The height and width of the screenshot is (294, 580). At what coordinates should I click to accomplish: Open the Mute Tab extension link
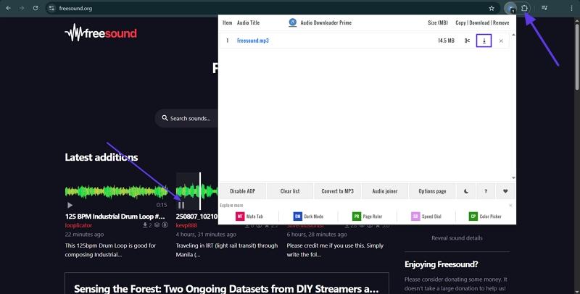(x=249, y=217)
